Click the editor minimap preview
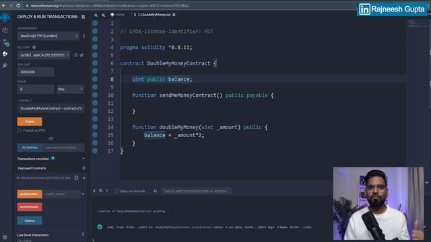 click(x=418, y=24)
